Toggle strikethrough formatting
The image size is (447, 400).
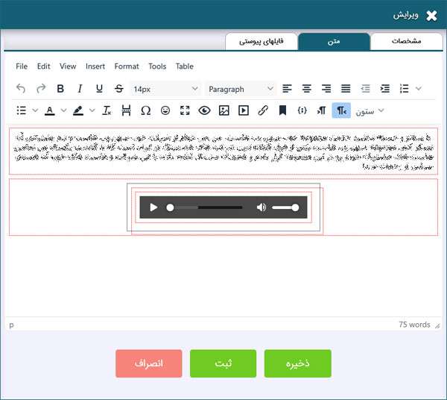[x=119, y=89]
